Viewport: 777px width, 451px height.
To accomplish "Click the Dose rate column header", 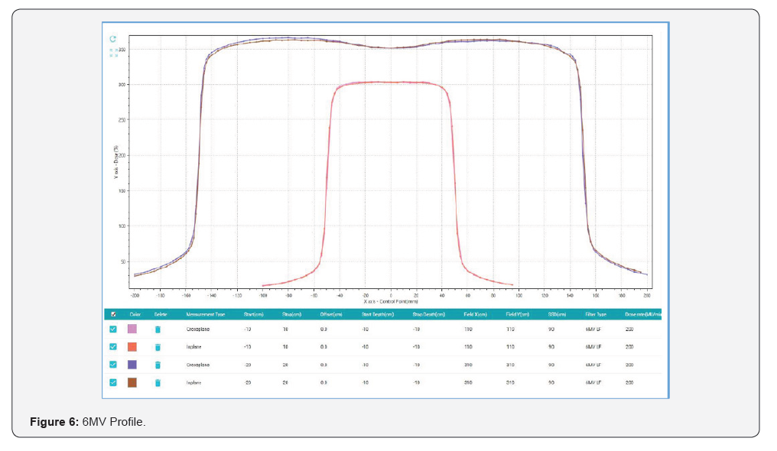I will pyautogui.click(x=643, y=314).
